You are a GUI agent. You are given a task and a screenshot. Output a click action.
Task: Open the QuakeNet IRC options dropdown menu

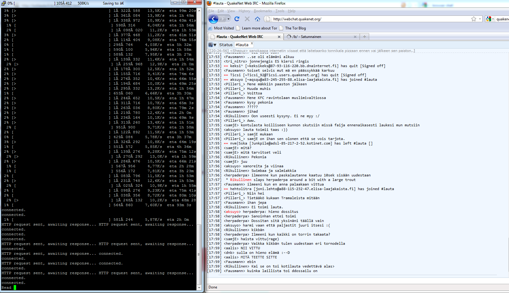(213, 45)
